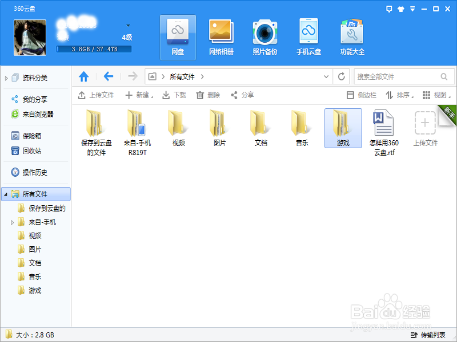Open the 新建 create-new dropdown
Image resolution: width=457 pixels, height=342 pixels.
139,95
